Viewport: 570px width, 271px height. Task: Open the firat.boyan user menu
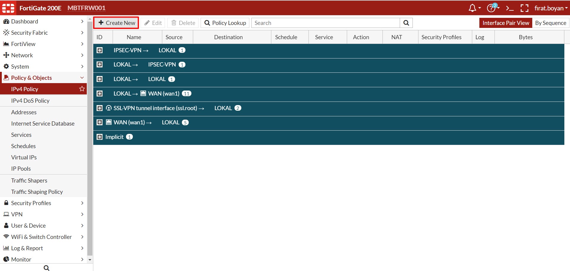tap(551, 8)
